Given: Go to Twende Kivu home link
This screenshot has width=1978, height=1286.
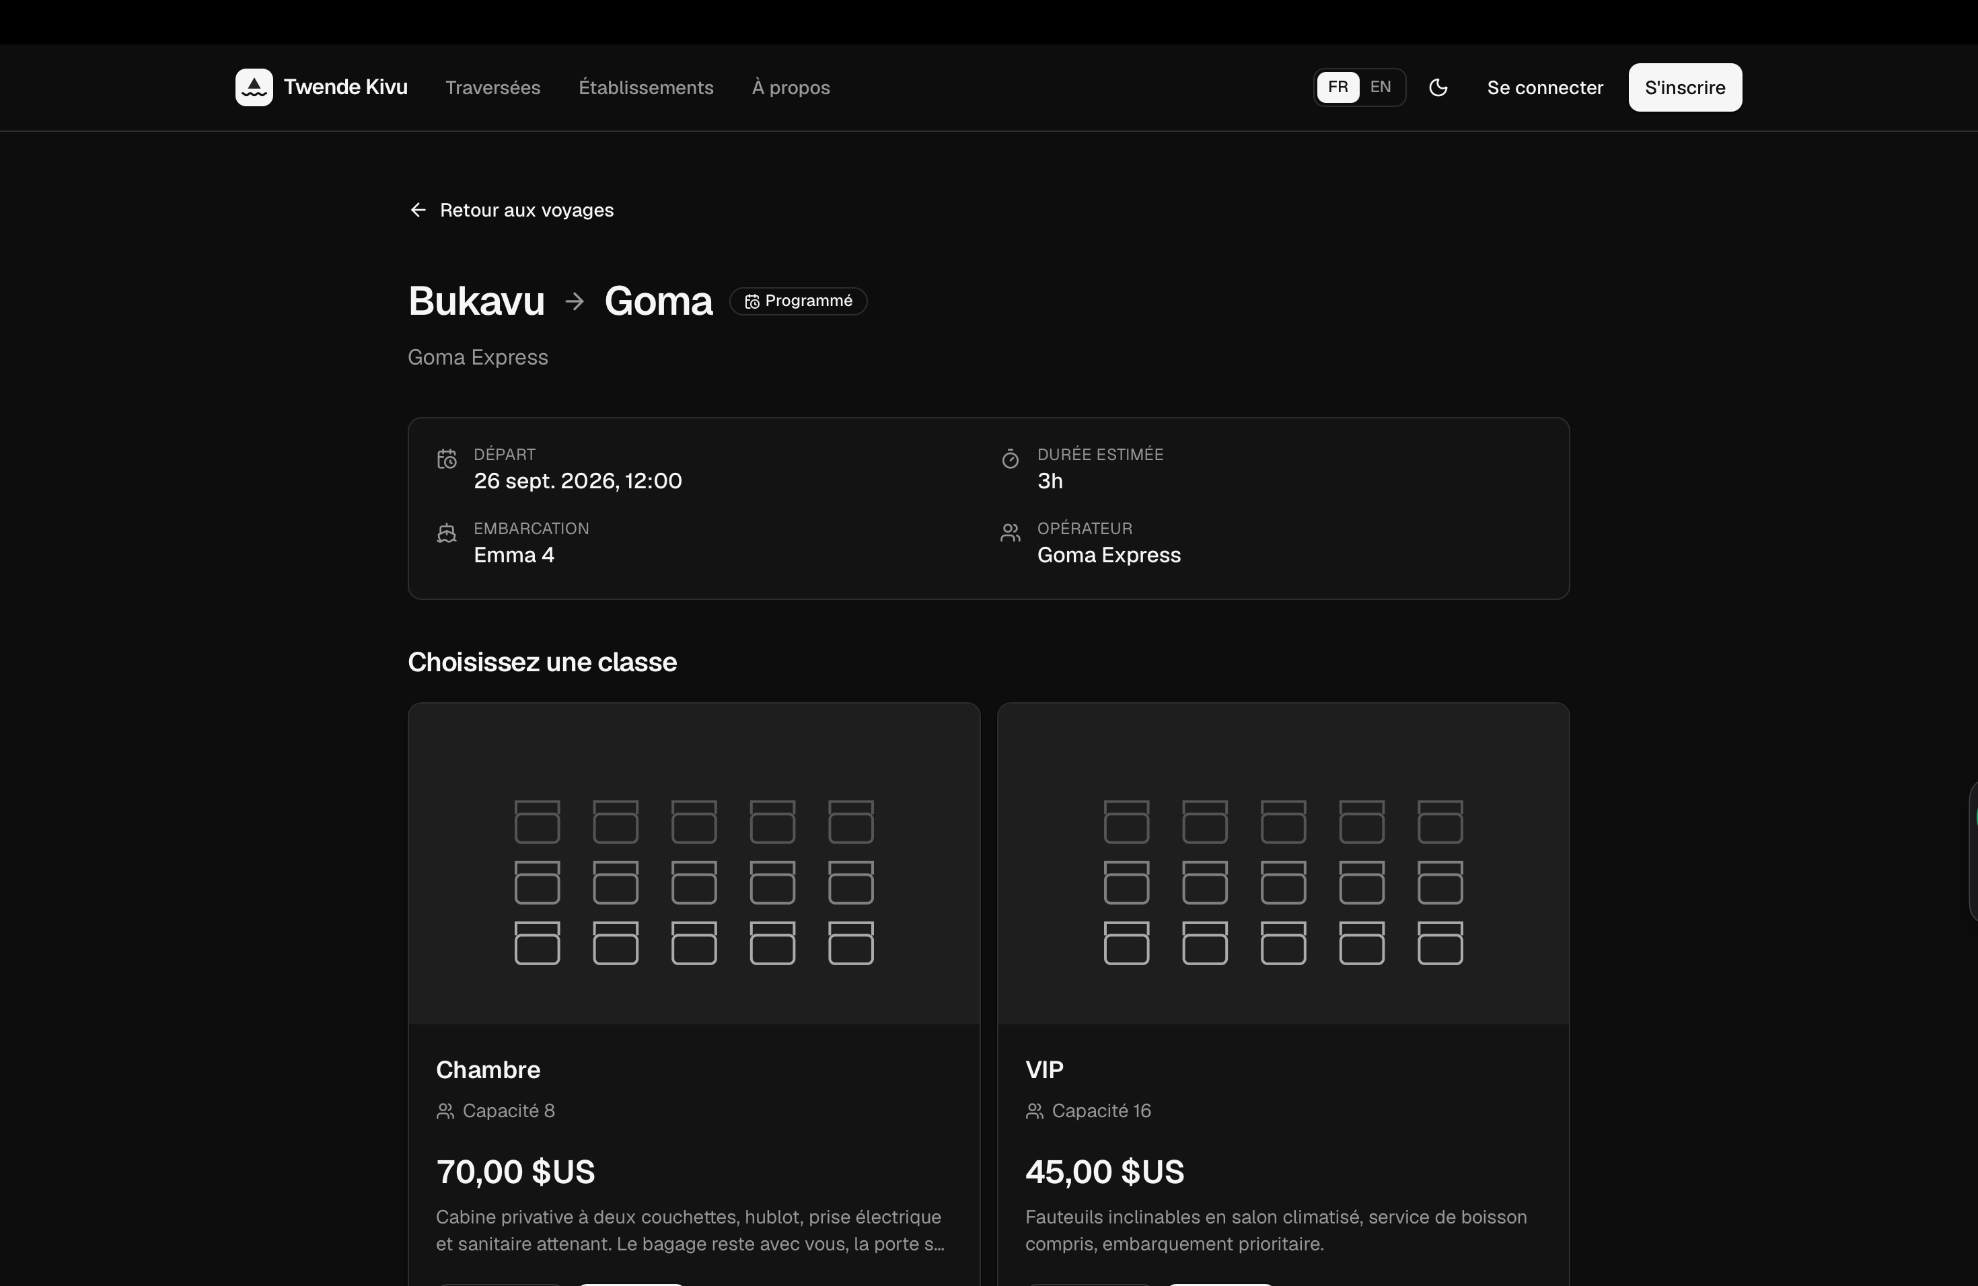Looking at the screenshot, I should (x=322, y=87).
